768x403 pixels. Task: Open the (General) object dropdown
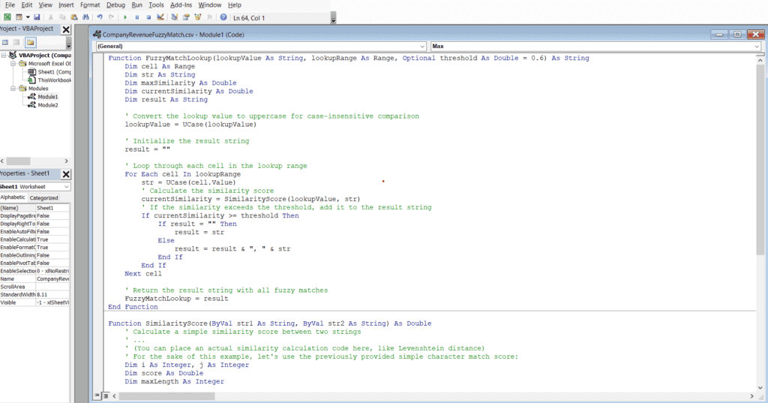pyautogui.click(x=261, y=46)
